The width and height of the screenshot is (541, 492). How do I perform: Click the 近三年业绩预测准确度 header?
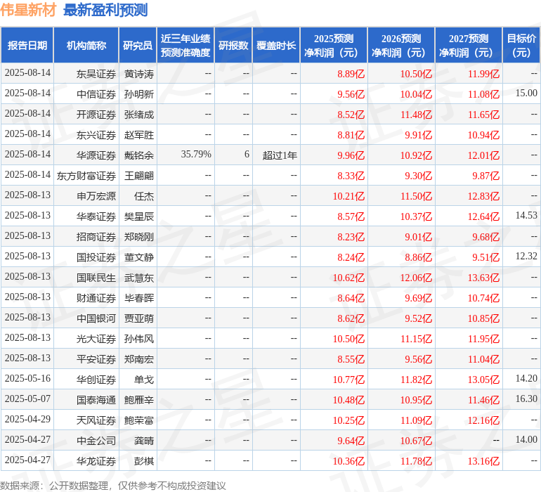(185, 46)
